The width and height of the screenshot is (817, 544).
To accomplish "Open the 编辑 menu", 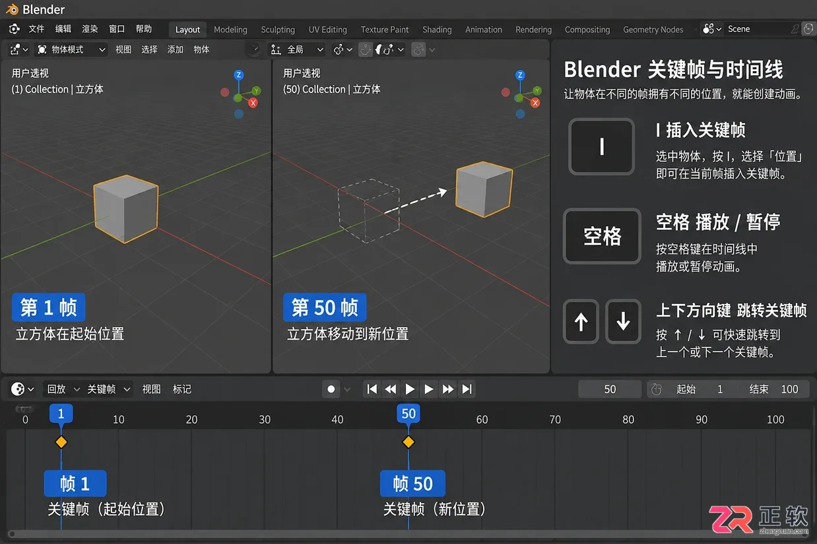I will point(63,29).
